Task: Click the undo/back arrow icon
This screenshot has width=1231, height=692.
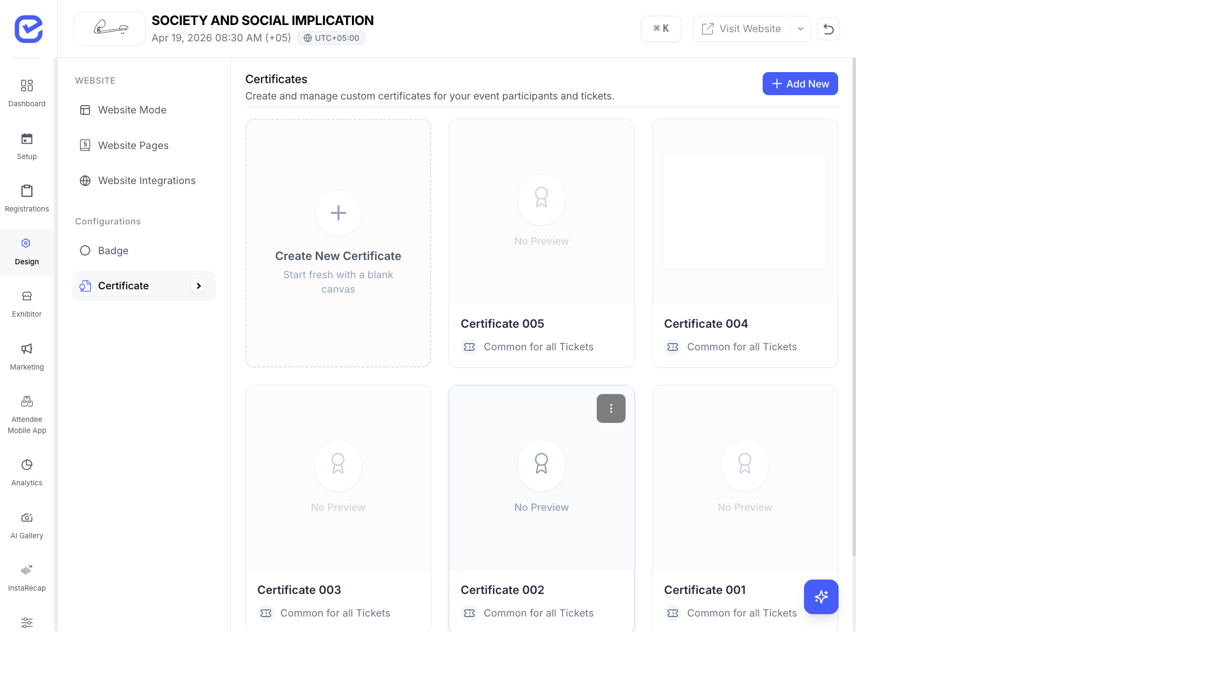Action: [x=829, y=29]
